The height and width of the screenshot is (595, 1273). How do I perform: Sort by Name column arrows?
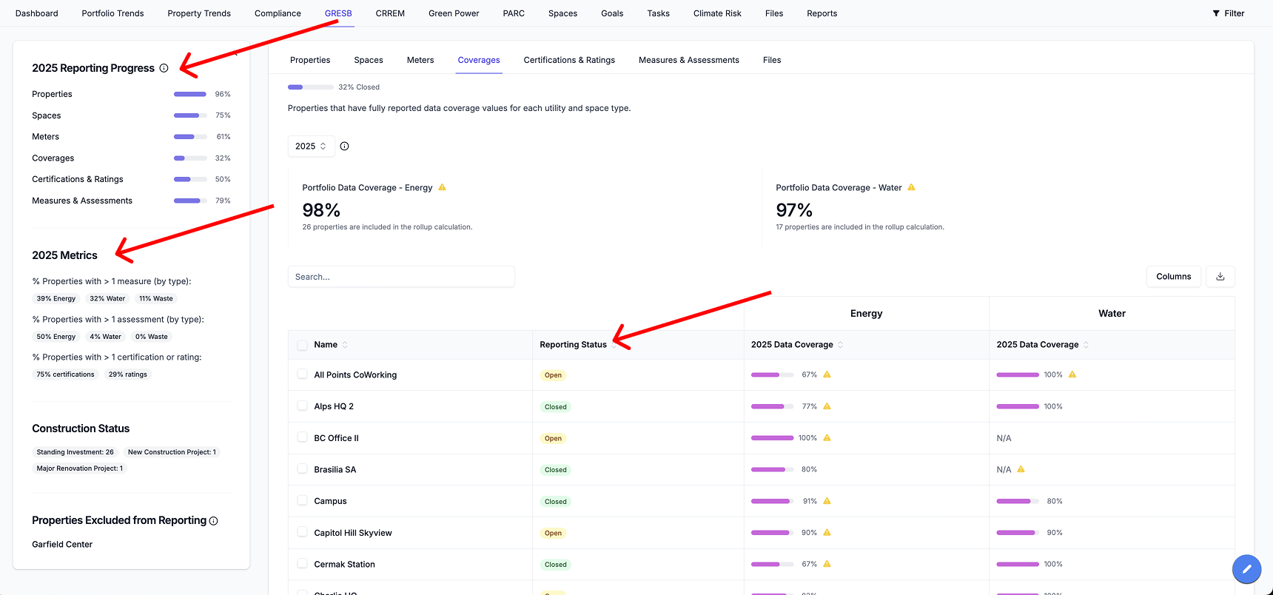[345, 345]
